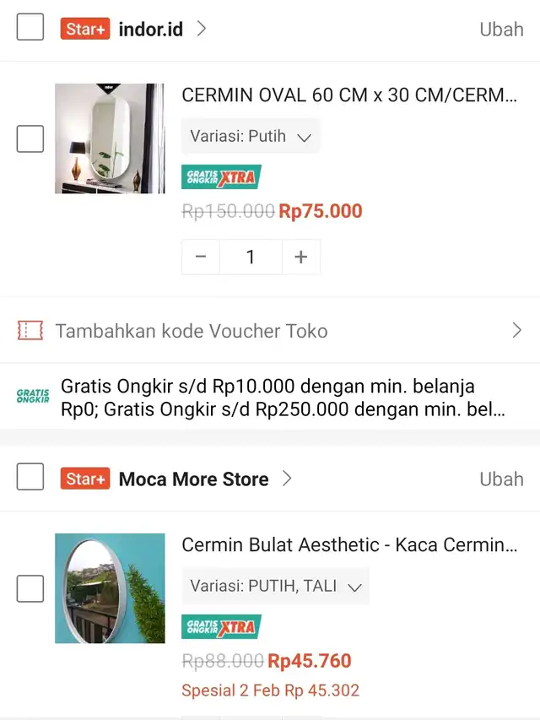Click Ubah next to Moca More Store
This screenshot has width=540, height=720.
point(501,479)
